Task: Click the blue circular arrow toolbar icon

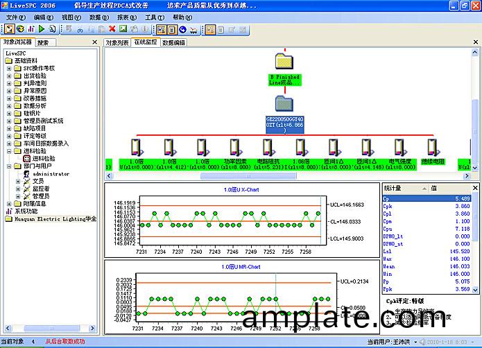Action: [x=182, y=29]
